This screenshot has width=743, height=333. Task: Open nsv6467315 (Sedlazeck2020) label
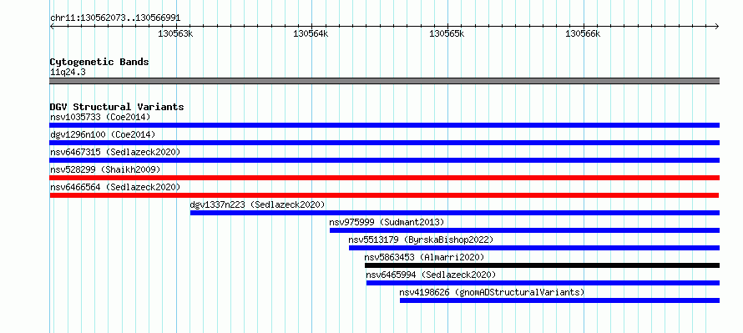[x=115, y=152]
